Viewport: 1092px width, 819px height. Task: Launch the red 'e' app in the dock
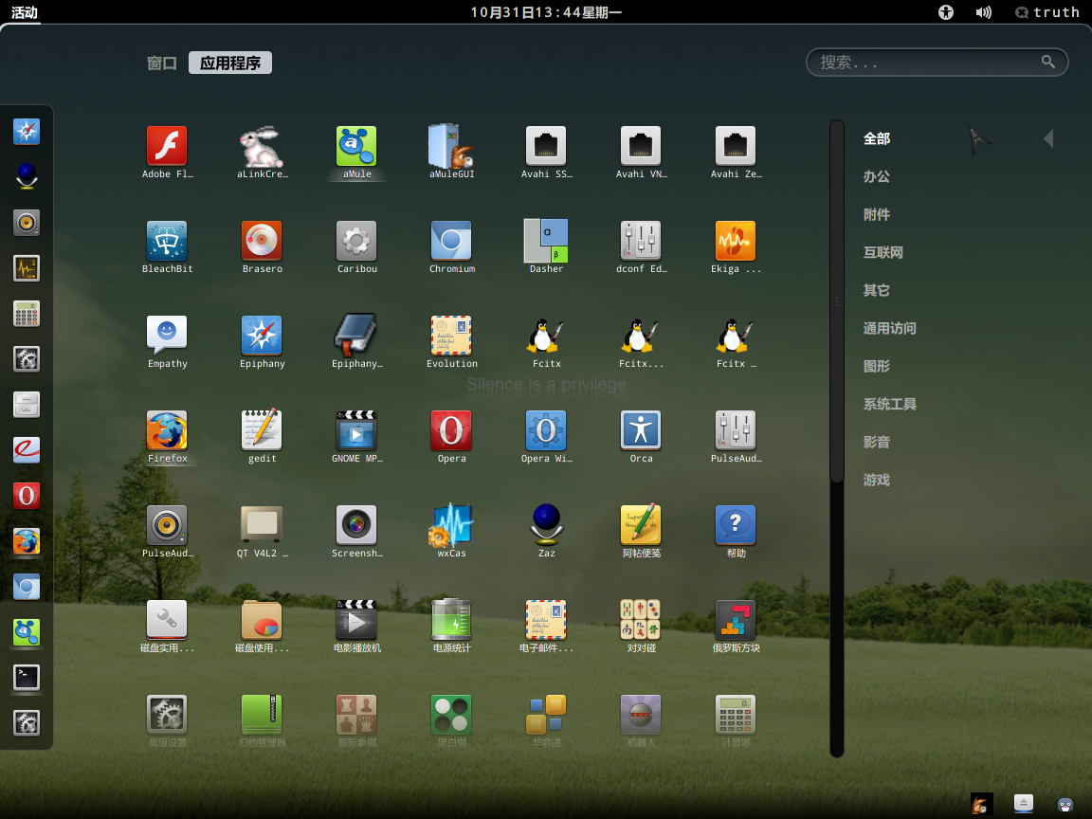pyautogui.click(x=27, y=450)
